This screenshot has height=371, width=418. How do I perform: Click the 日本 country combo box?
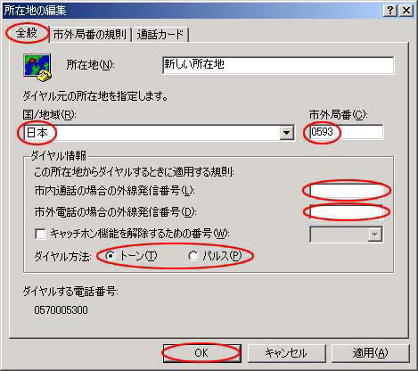tap(159, 132)
